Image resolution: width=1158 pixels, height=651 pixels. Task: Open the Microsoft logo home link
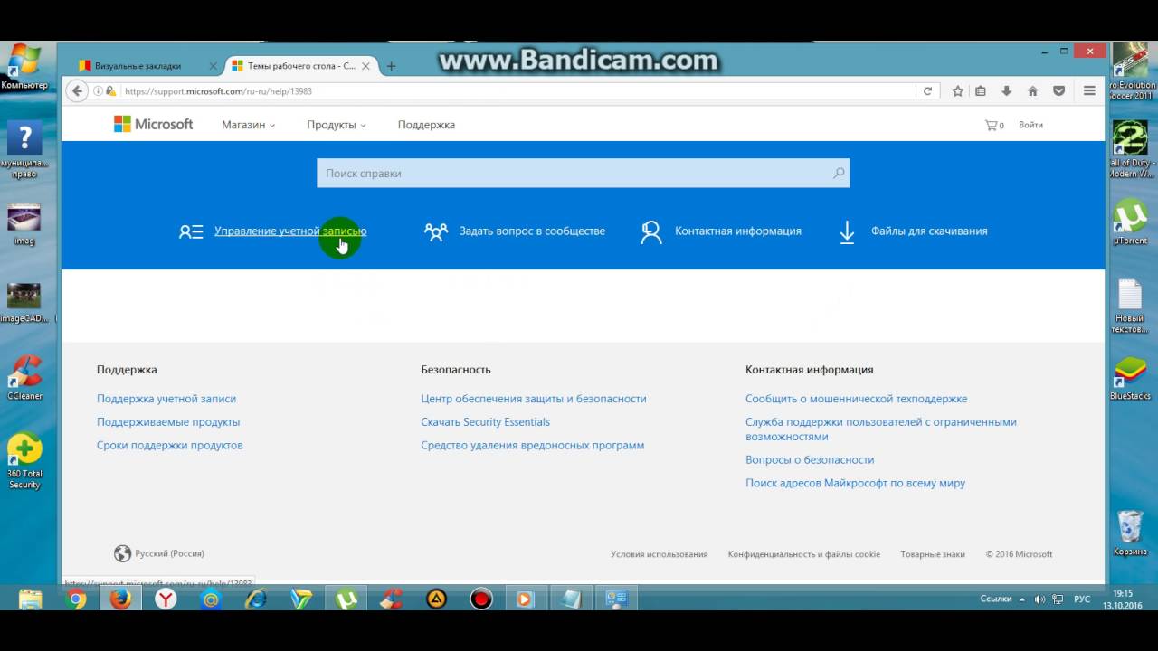click(153, 124)
